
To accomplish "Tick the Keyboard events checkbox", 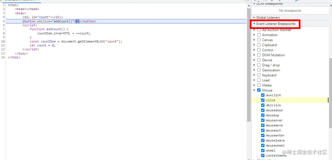I will (259, 75).
